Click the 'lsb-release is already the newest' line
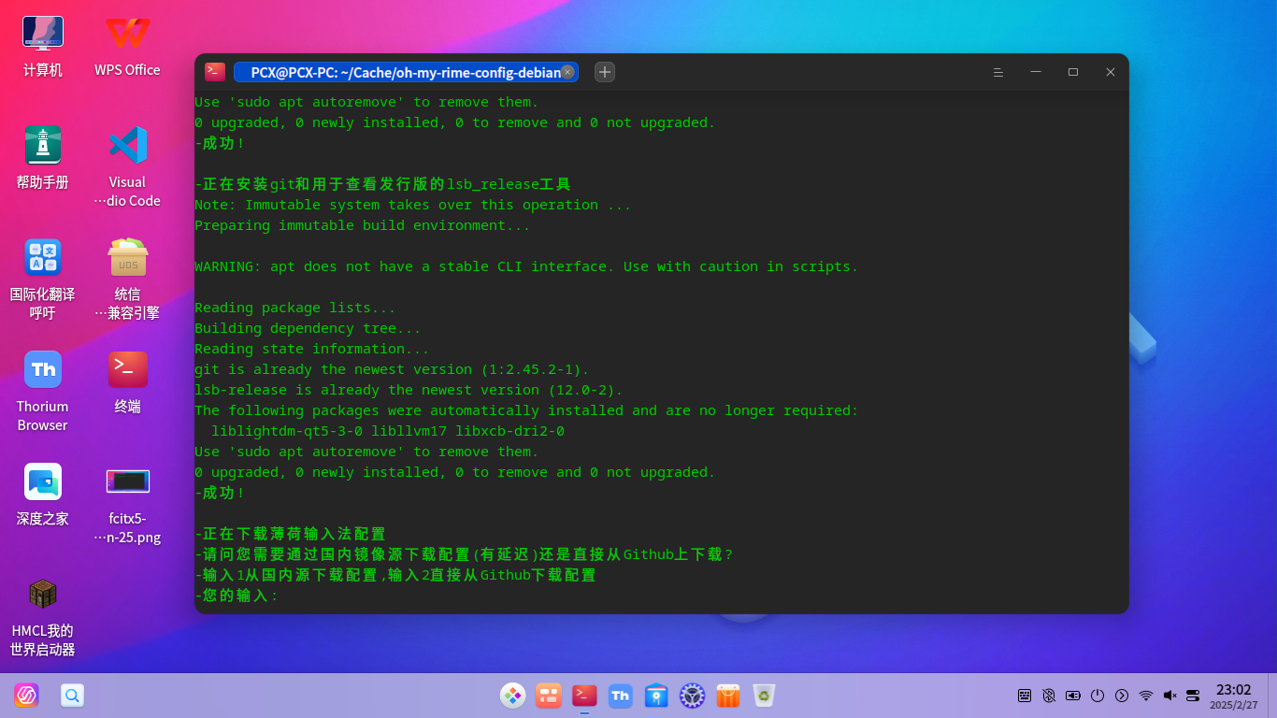This screenshot has height=718, width=1277. click(x=409, y=390)
